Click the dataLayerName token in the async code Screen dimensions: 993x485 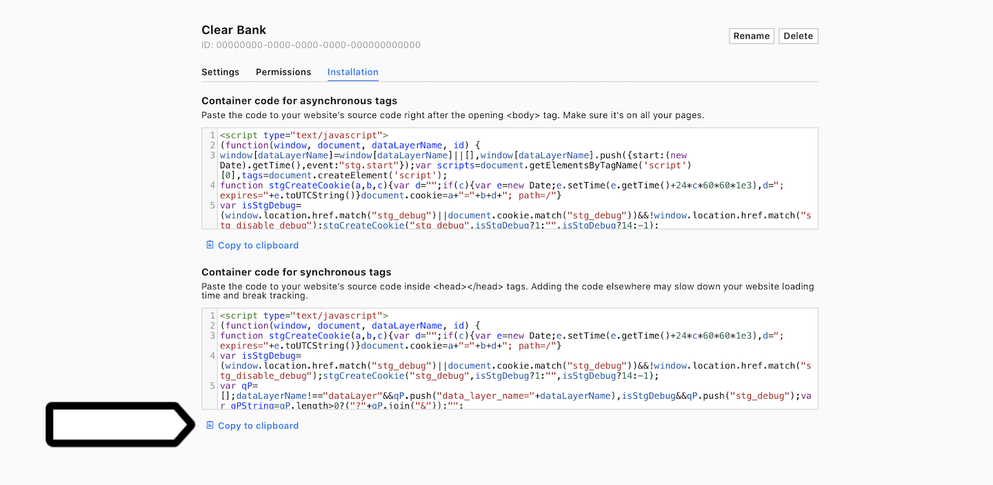[x=406, y=145]
